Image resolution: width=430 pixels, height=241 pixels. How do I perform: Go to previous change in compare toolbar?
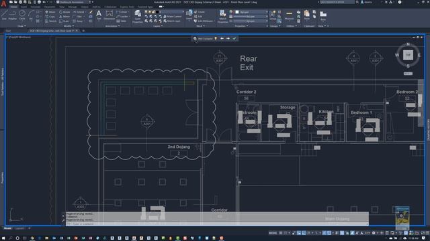222,39
